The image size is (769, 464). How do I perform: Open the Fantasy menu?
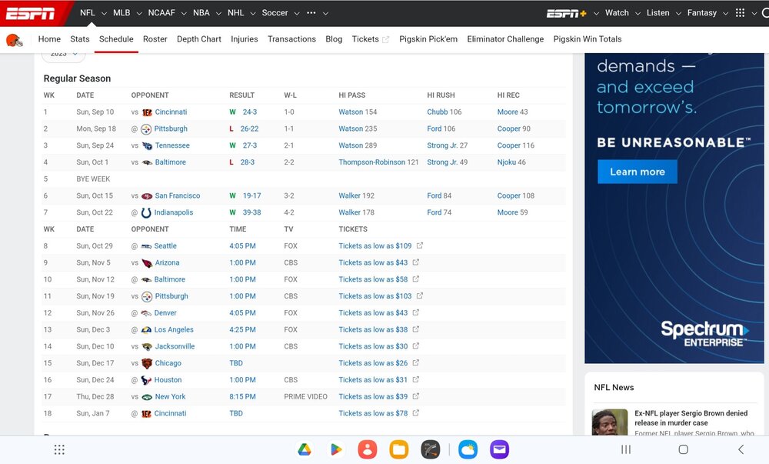click(x=702, y=13)
